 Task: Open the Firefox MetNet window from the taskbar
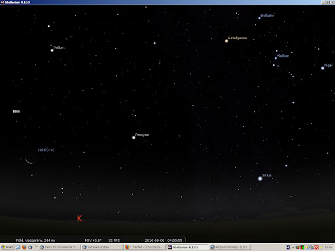[145, 247]
